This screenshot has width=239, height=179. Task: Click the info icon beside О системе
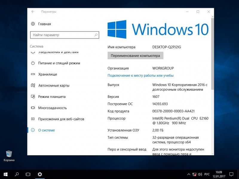click(33, 130)
